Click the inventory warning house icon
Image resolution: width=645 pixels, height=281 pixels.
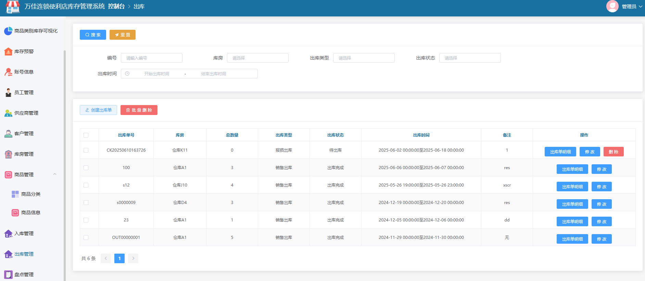8,52
